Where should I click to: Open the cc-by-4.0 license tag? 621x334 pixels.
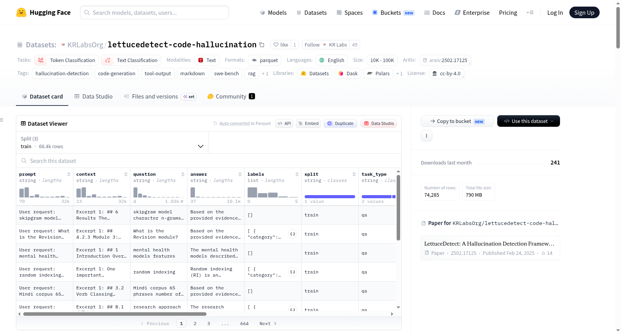pos(447,73)
